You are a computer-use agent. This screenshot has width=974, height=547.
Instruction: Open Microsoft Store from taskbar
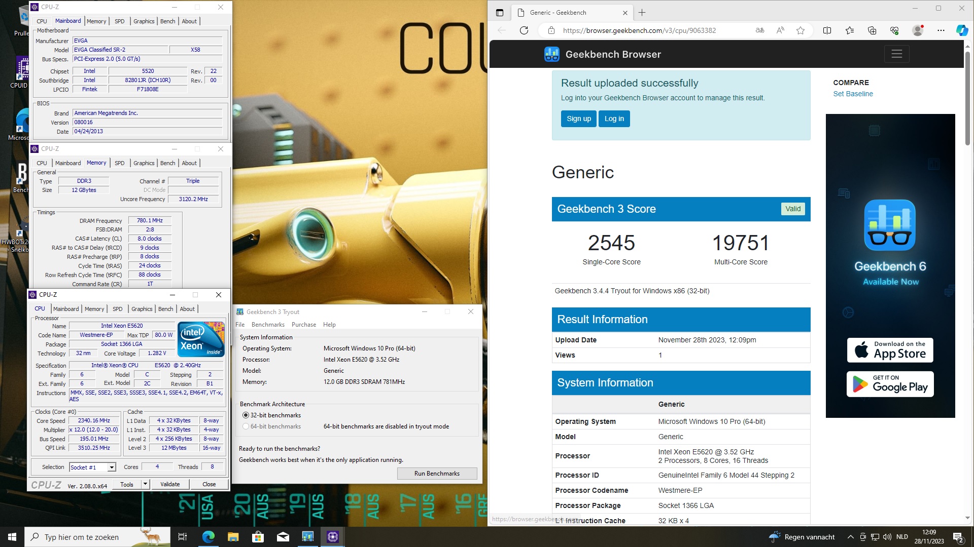pyautogui.click(x=258, y=537)
